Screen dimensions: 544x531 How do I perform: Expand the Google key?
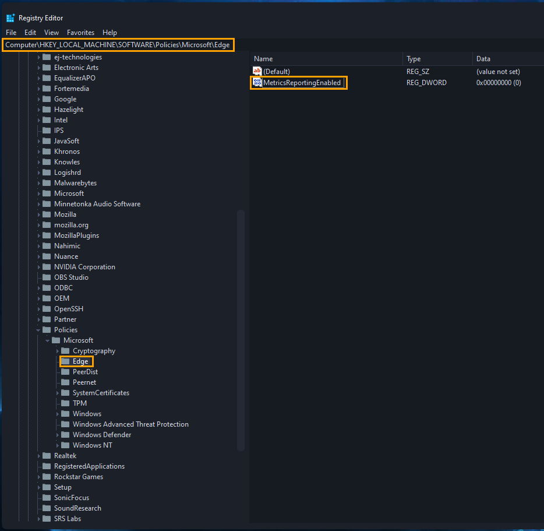38,99
